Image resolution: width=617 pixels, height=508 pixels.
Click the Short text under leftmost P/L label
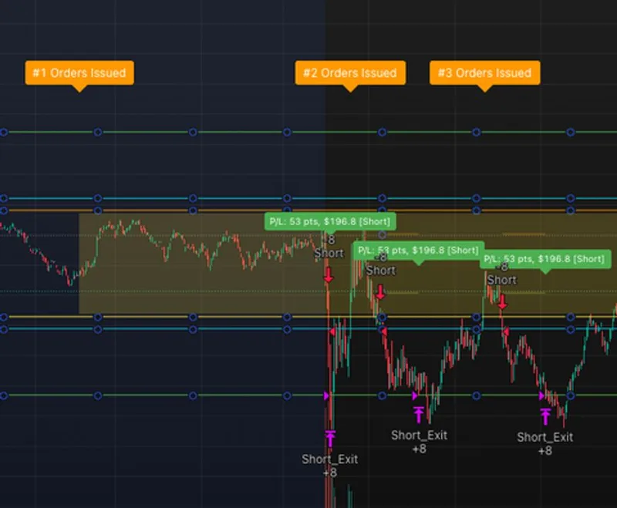[329, 253]
